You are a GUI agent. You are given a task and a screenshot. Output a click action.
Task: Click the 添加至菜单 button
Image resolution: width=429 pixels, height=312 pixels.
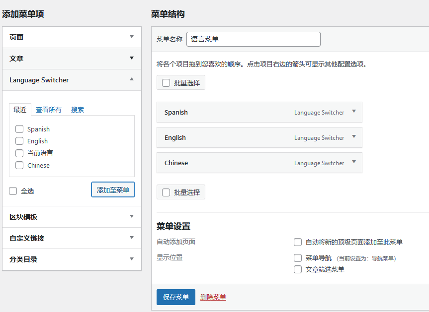[113, 189]
